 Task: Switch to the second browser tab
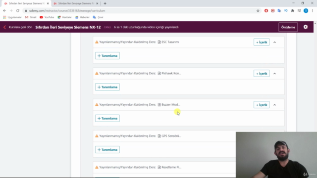point(76,3)
